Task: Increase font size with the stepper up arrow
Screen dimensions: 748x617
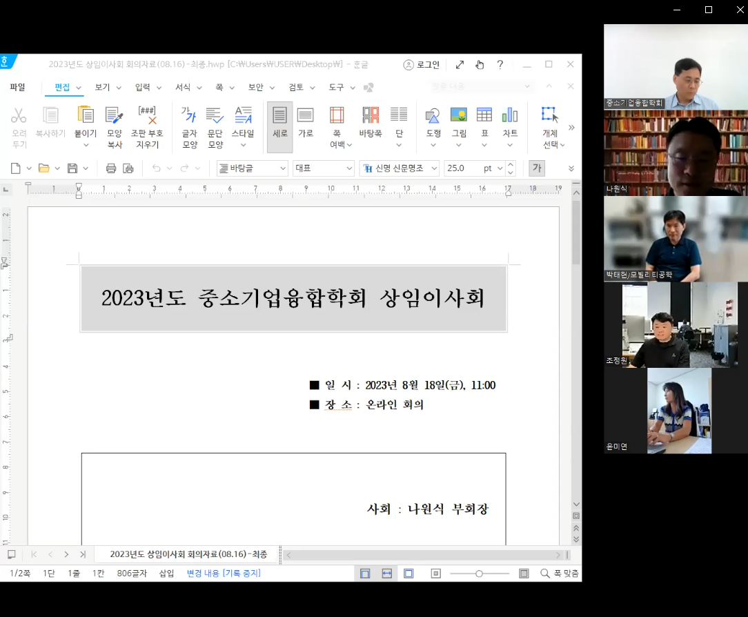Action: coord(511,164)
